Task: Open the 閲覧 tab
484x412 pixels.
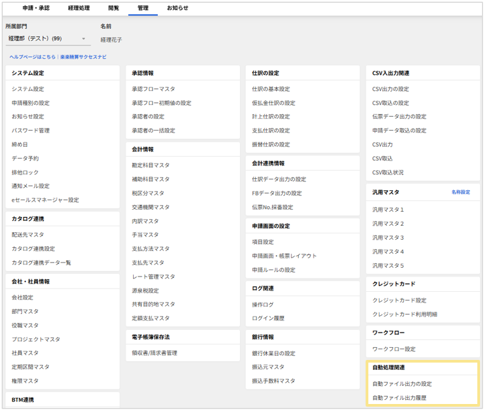Action: coord(114,8)
